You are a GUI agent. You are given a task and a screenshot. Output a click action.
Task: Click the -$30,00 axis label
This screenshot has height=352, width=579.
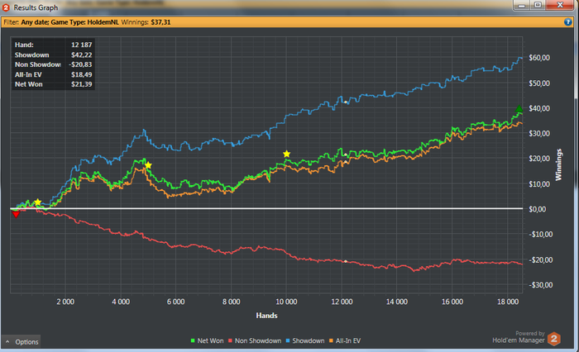[541, 285]
